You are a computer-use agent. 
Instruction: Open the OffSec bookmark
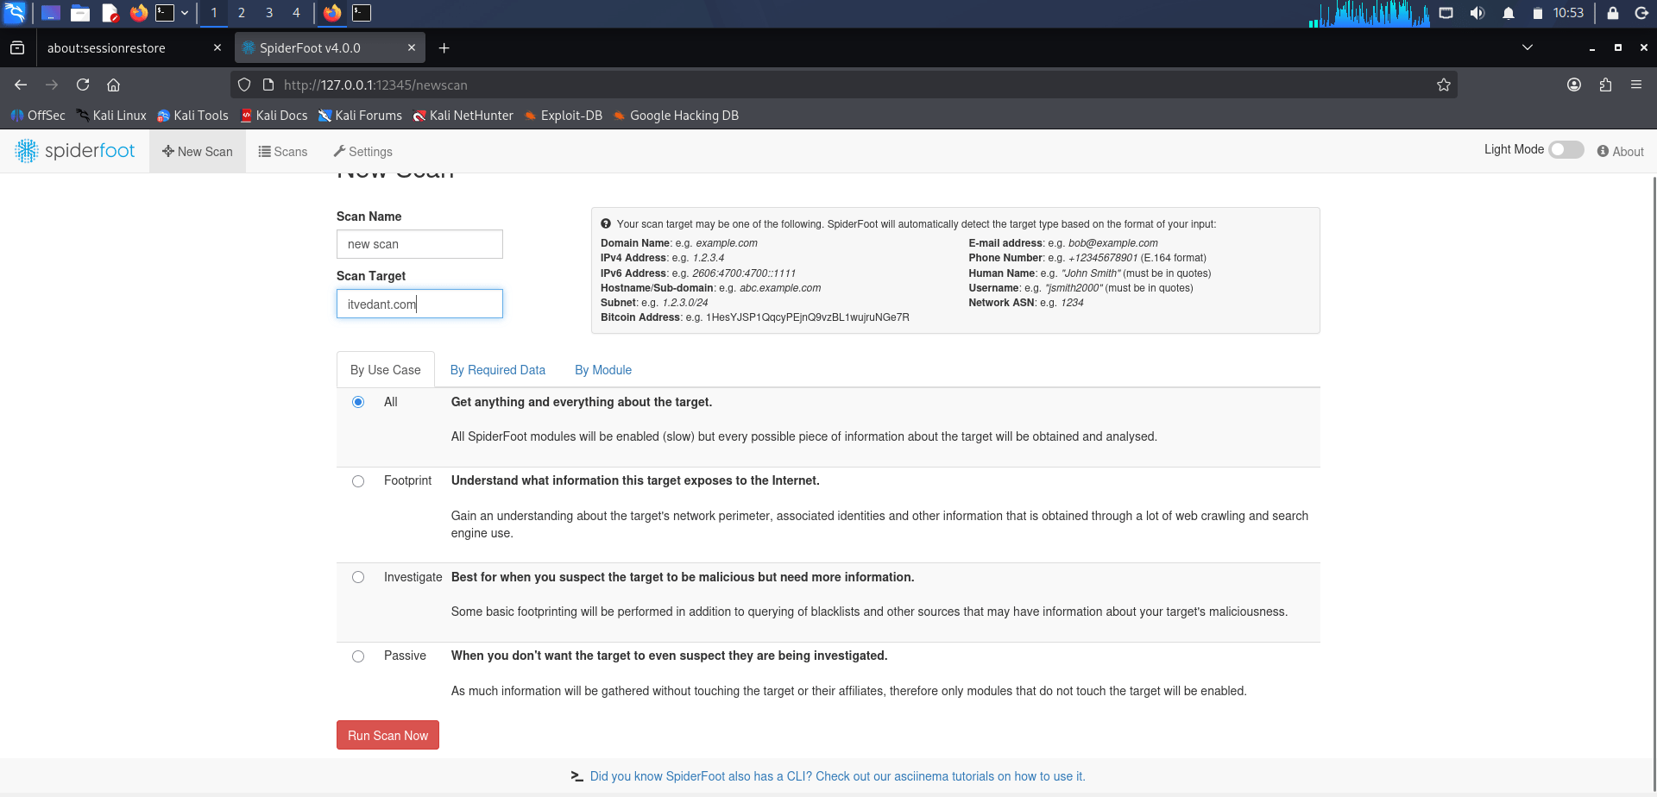click(x=38, y=116)
